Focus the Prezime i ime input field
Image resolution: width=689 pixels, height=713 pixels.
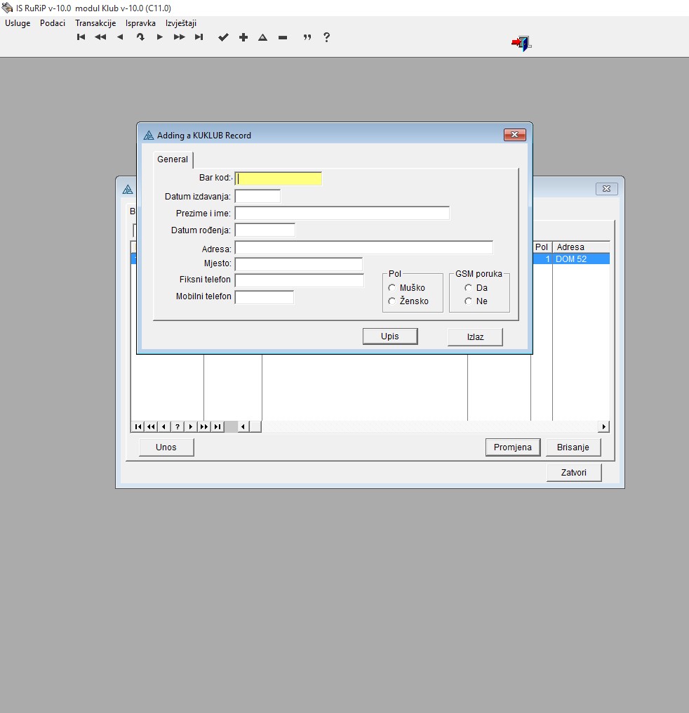point(342,213)
